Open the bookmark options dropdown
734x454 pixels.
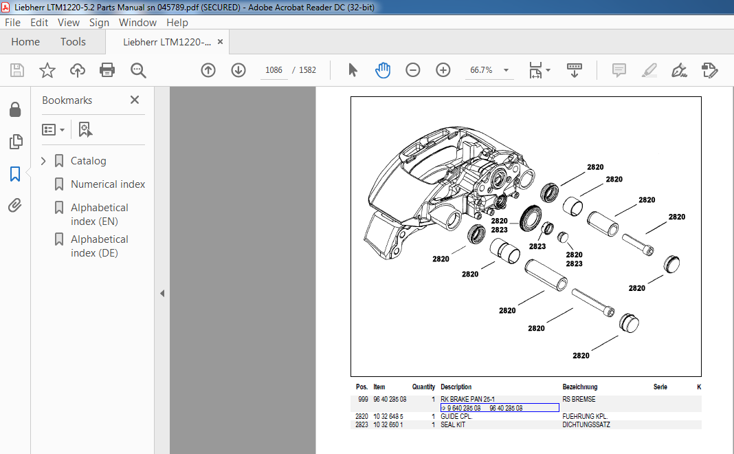pos(53,130)
